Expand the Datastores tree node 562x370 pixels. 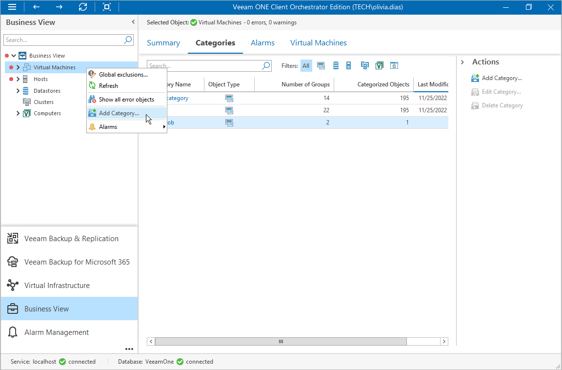click(18, 91)
